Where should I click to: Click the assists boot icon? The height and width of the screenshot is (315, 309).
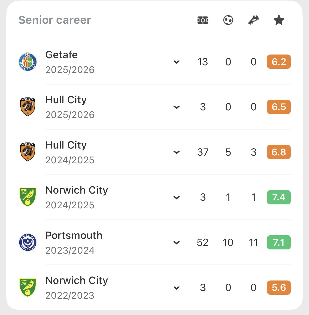tap(253, 20)
